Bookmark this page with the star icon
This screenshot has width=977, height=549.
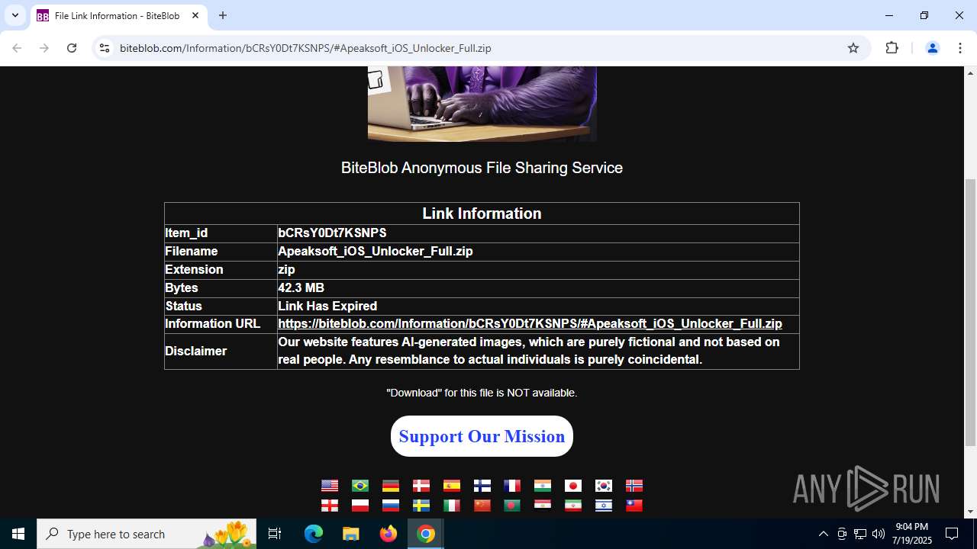[853, 48]
